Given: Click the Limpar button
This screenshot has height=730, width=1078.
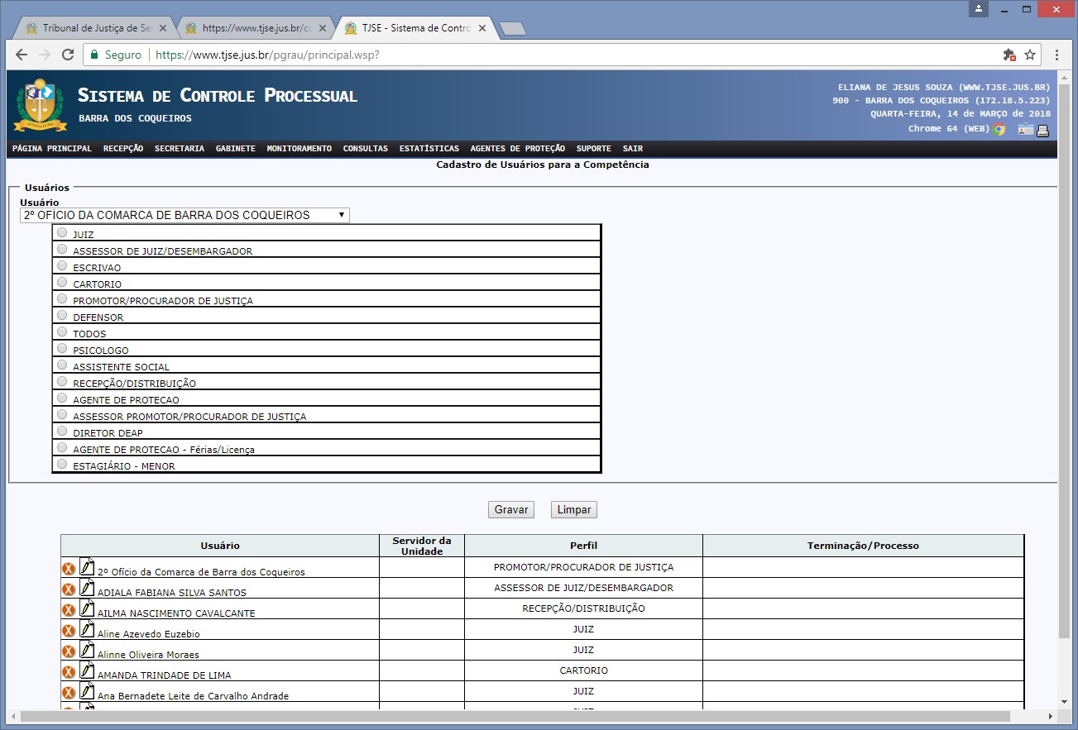Looking at the screenshot, I should (x=573, y=510).
